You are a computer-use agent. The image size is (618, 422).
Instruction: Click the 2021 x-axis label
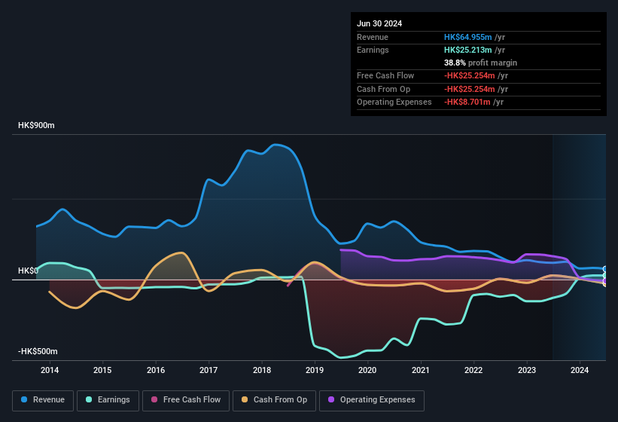tap(421, 370)
